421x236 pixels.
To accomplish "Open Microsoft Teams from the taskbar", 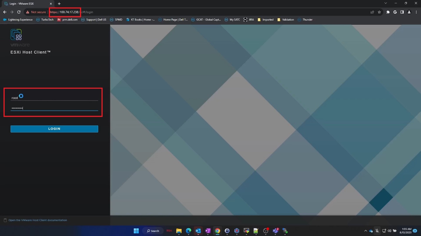I will tap(276, 231).
